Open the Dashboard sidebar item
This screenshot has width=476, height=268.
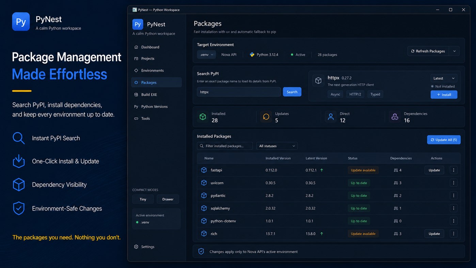pos(156,47)
